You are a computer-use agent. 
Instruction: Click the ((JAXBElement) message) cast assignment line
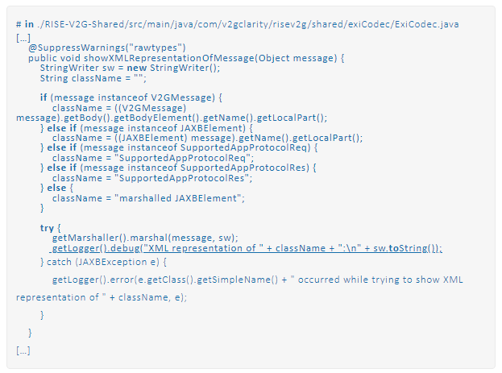[x=207, y=138]
